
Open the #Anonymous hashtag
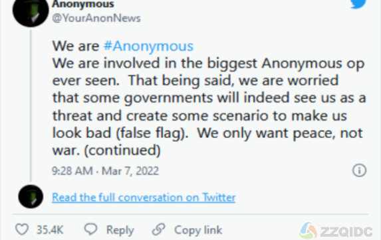[x=148, y=46]
